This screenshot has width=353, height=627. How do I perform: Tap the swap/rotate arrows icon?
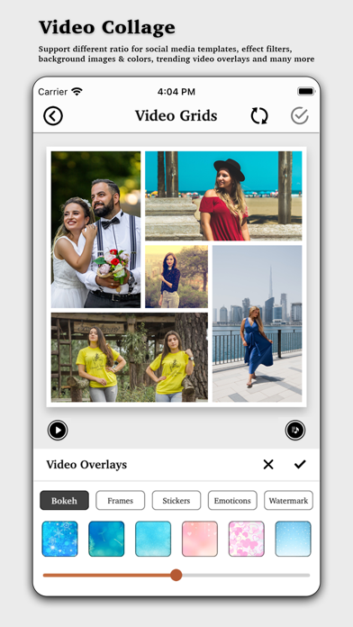259,116
